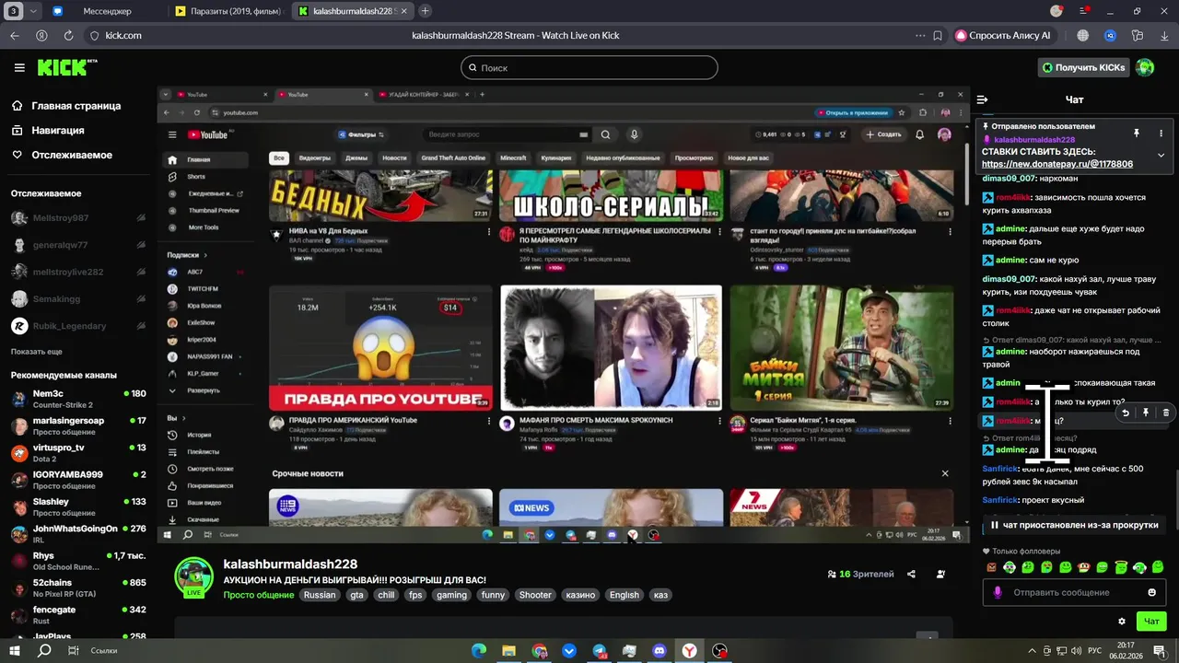The image size is (1179, 663).
Task: Collapse the chat panel arrow icon
Action: tap(982, 99)
